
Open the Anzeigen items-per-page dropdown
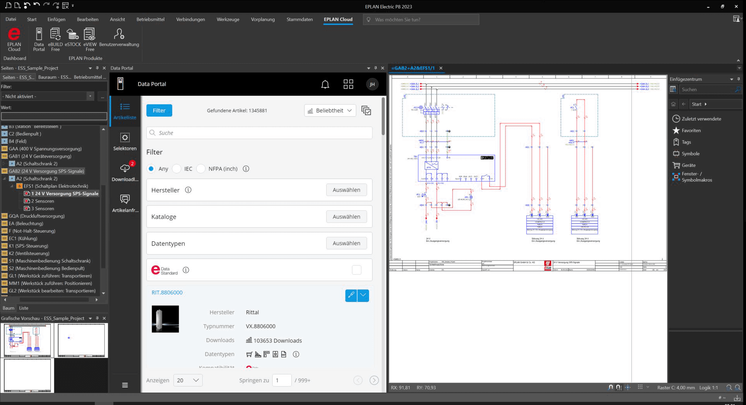tap(188, 380)
